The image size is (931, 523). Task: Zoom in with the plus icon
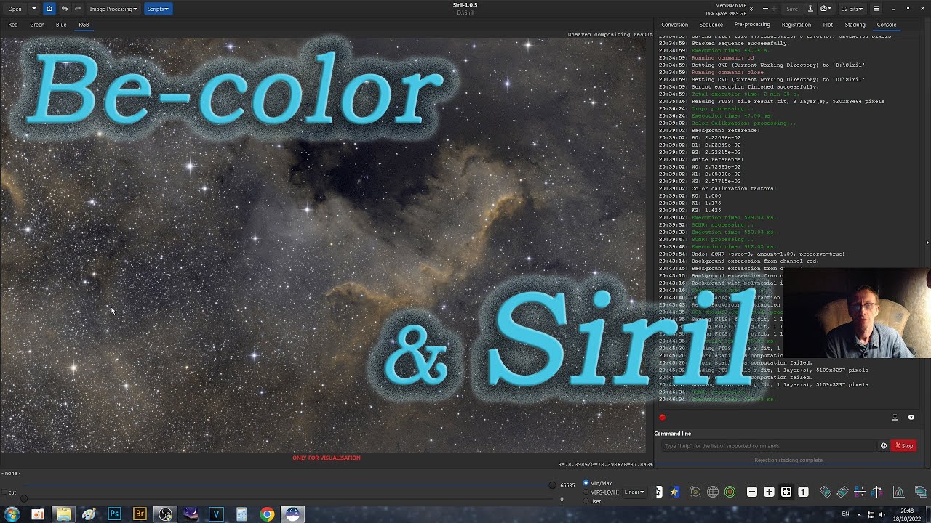click(769, 492)
